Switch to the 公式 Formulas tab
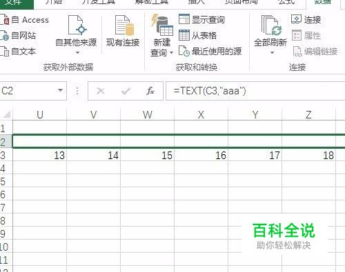The width and height of the screenshot is (345, 272). (x=286, y=2)
